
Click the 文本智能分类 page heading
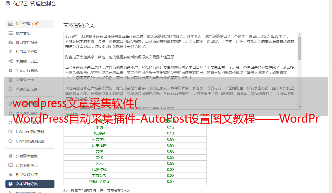pyautogui.click(x=79, y=25)
